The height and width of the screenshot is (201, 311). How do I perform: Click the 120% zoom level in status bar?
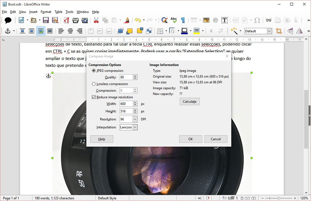point(304,198)
